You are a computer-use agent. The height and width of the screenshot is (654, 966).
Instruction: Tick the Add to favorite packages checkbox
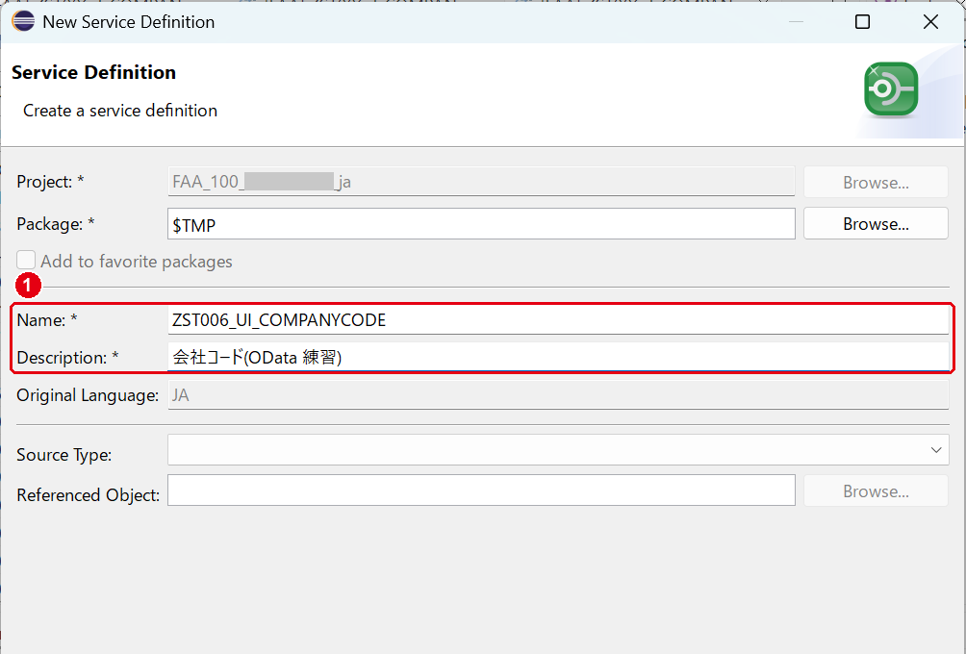(x=26, y=261)
